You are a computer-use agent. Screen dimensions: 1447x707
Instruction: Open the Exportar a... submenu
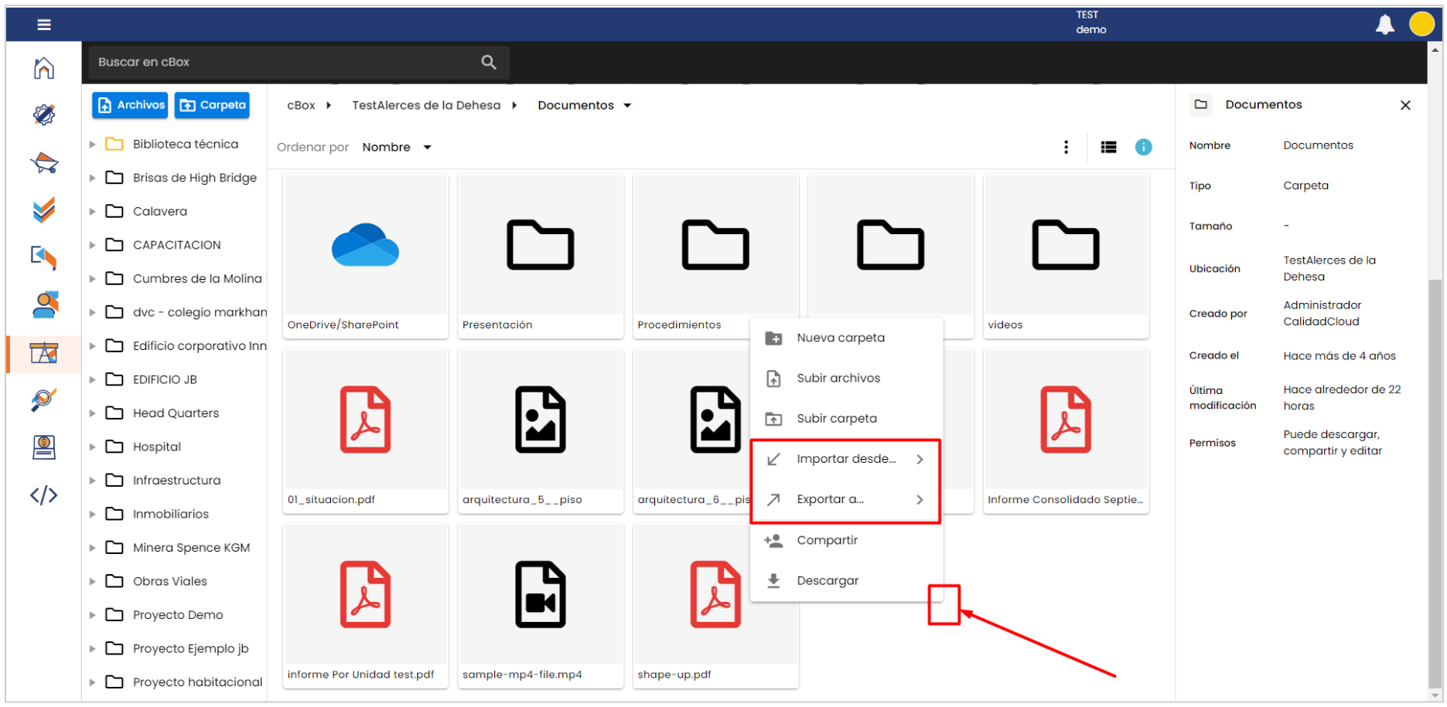pyautogui.click(x=846, y=499)
